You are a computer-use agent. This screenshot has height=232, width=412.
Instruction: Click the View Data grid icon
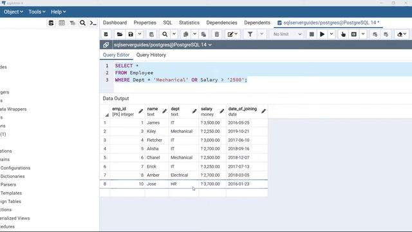(x=62, y=23)
